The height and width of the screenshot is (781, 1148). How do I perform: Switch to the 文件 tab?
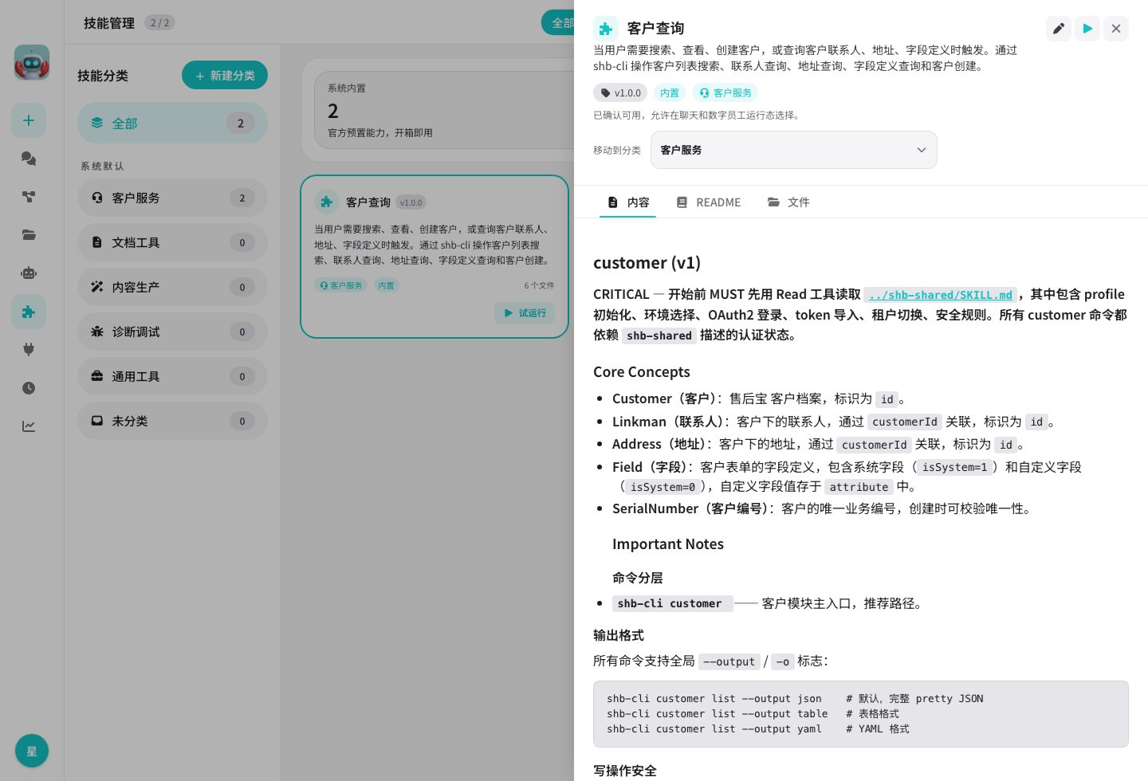[x=788, y=202]
